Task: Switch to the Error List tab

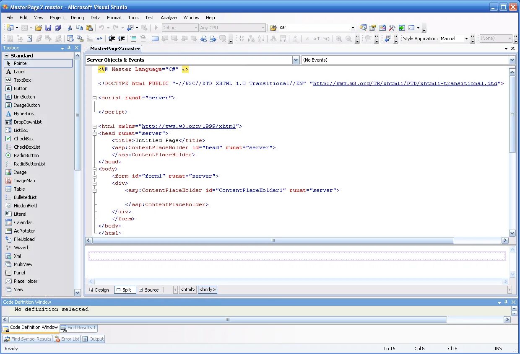Action: click(x=67, y=339)
